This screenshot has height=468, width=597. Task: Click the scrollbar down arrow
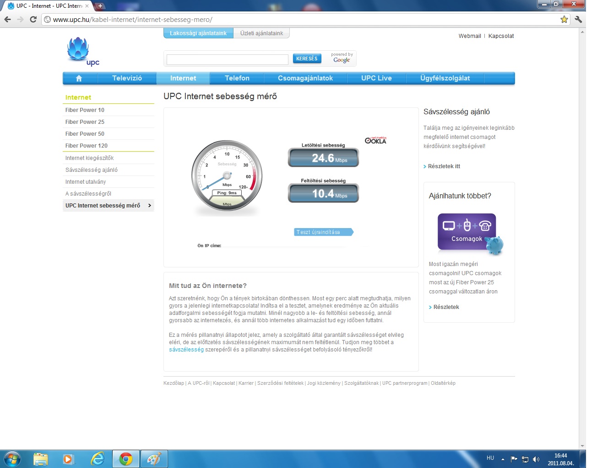(x=582, y=446)
